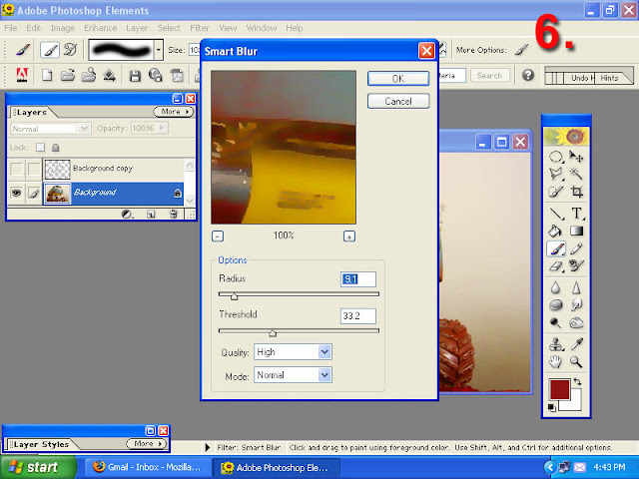Image resolution: width=639 pixels, height=479 pixels.
Task: Select the Paint Bucket tool
Action: click(x=556, y=231)
